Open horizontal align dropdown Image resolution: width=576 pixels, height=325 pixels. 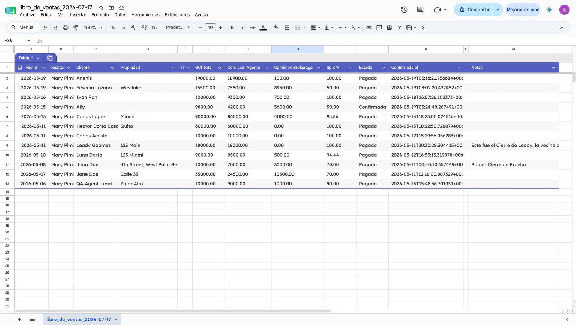[316, 27]
